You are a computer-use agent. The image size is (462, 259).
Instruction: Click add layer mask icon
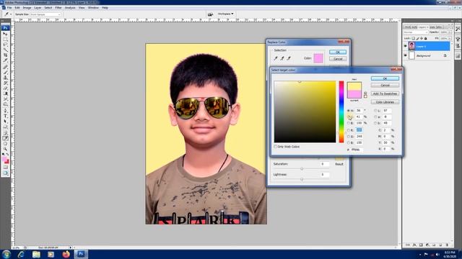click(x=421, y=245)
